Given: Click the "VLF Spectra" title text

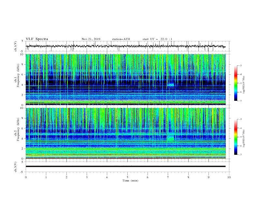Looking at the screenshot, I should 37,39.
